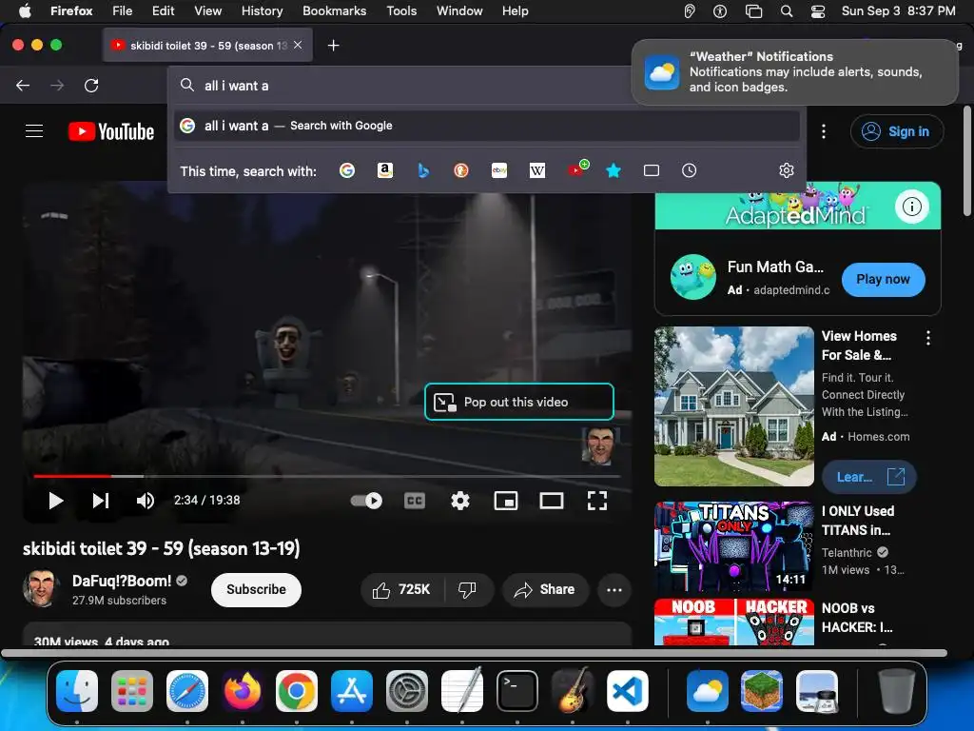This screenshot has height=731, width=974.
Task: Open Bookmarks menu in menu bar
Action: pyautogui.click(x=334, y=10)
